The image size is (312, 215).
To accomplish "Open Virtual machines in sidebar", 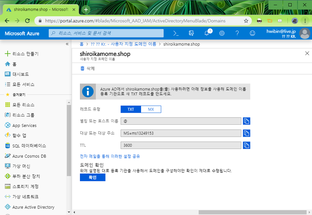I will click(x=17, y=166).
